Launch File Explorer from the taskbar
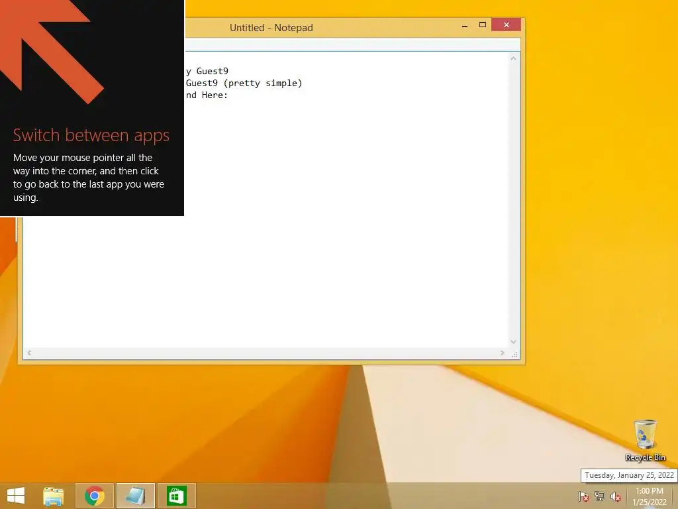 pyautogui.click(x=54, y=496)
